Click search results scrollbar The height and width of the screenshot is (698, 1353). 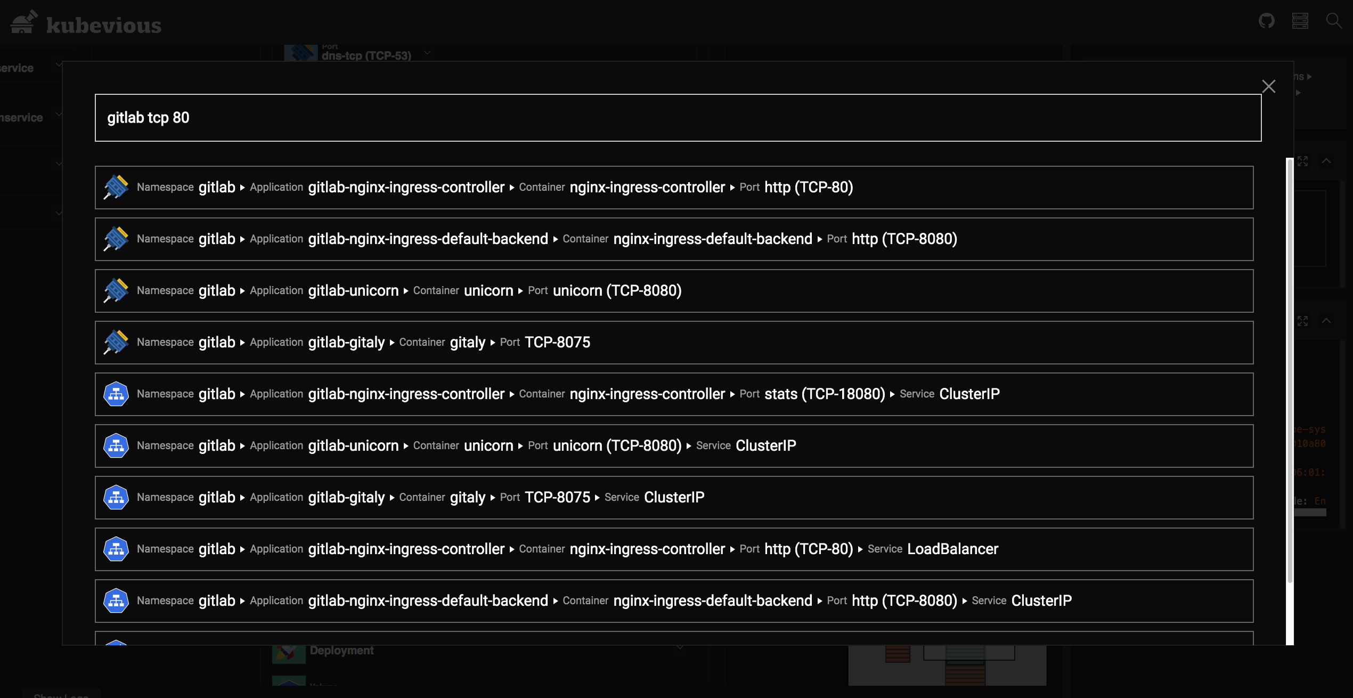(x=1290, y=371)
